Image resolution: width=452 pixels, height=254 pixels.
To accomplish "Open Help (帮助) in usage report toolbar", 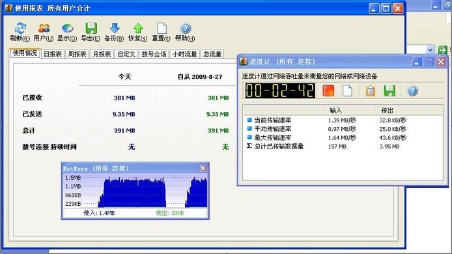I will [185, 28].
